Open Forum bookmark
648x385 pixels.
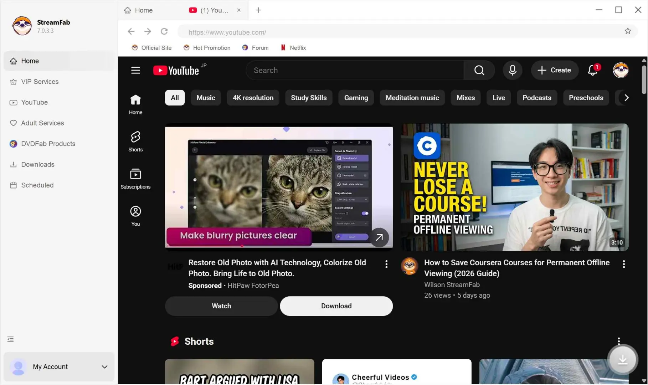pos(255,47)
